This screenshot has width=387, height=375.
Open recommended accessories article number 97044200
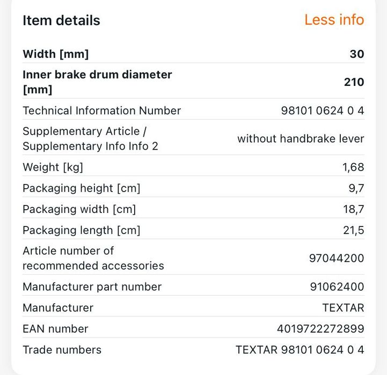pos(337,258)
